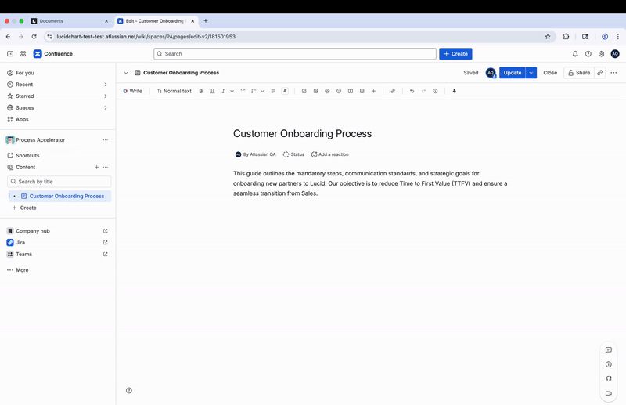Screen dimensions: 626x405
Task: Open page details info icon on right edge
Action: coord(609,364)
